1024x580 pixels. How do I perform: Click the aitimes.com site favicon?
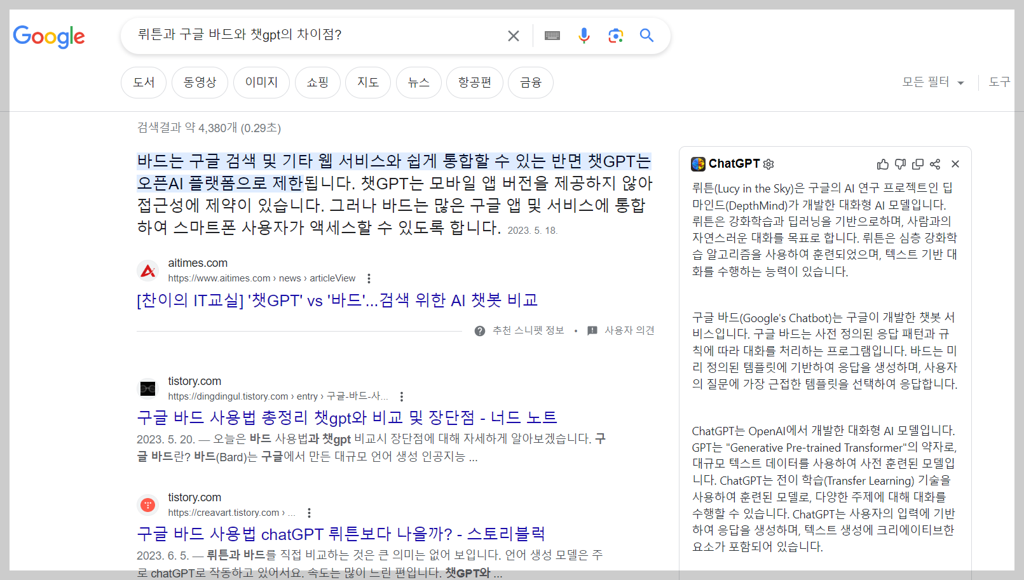point(148,271)
